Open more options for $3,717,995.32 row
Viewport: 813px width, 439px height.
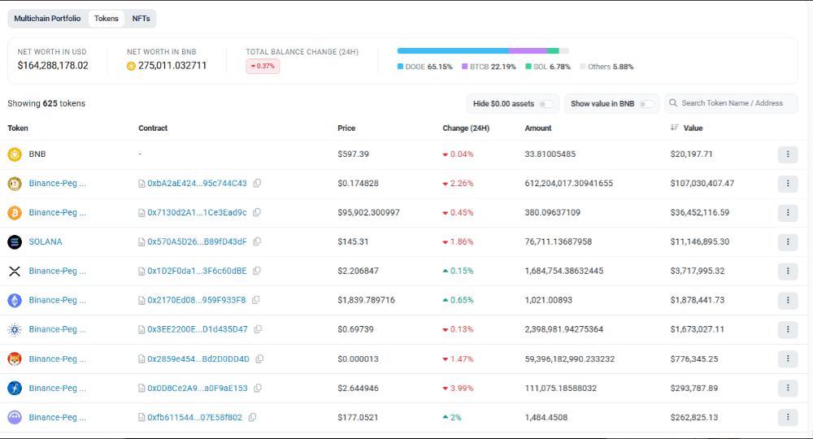788,271
